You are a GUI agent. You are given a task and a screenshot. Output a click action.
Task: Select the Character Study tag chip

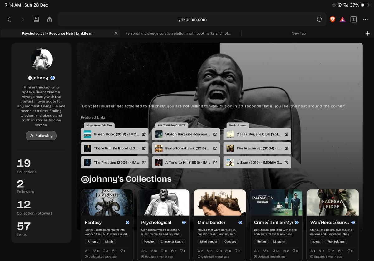(x=172, y=241)
